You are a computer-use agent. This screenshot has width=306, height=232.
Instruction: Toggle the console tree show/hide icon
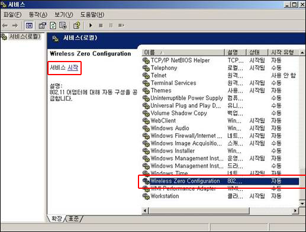pos(29,25)
